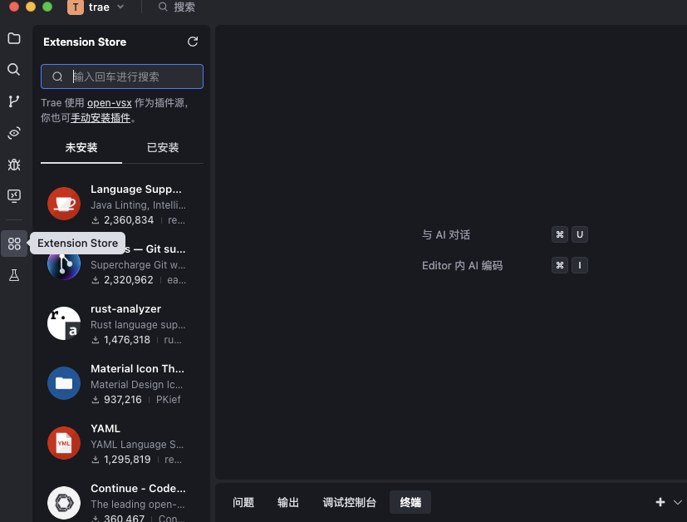Click the 2,320,962 download count
687x522 pixels.
coord(129,280)
